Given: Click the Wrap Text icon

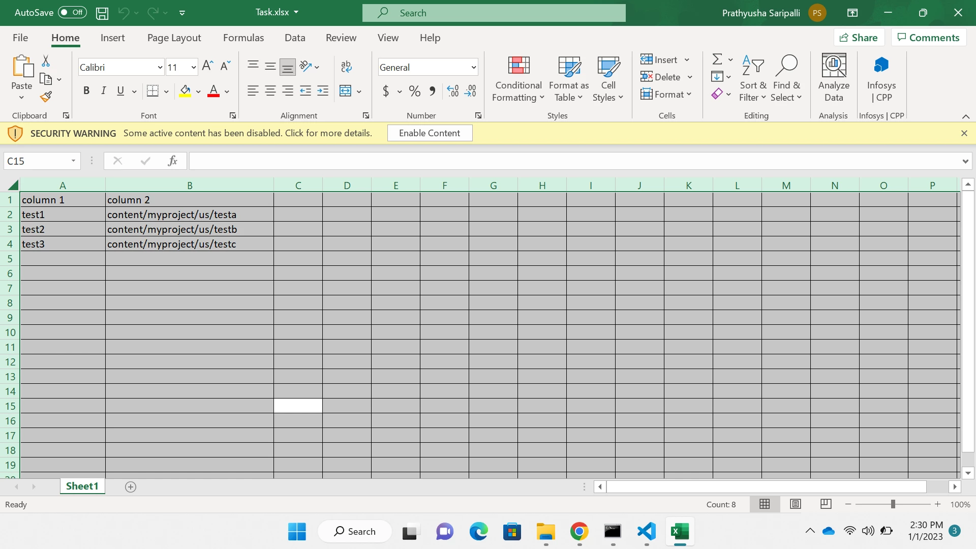Looking at the screenshot, I should pyautogui.click(x=346, y=67).
